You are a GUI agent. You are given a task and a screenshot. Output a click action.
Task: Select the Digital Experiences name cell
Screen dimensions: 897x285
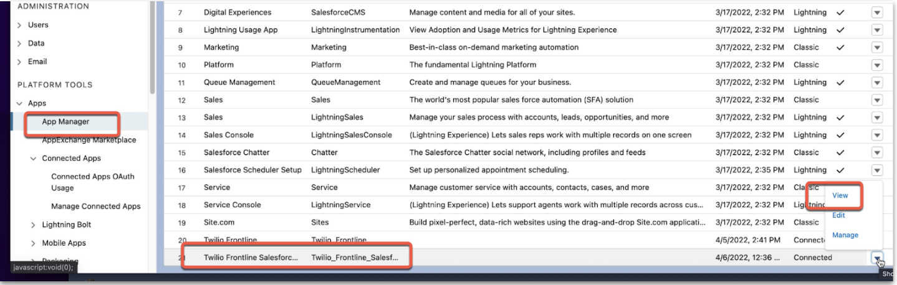237,12
